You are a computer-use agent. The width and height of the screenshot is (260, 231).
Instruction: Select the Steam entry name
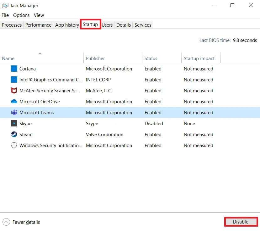point(26,134)
